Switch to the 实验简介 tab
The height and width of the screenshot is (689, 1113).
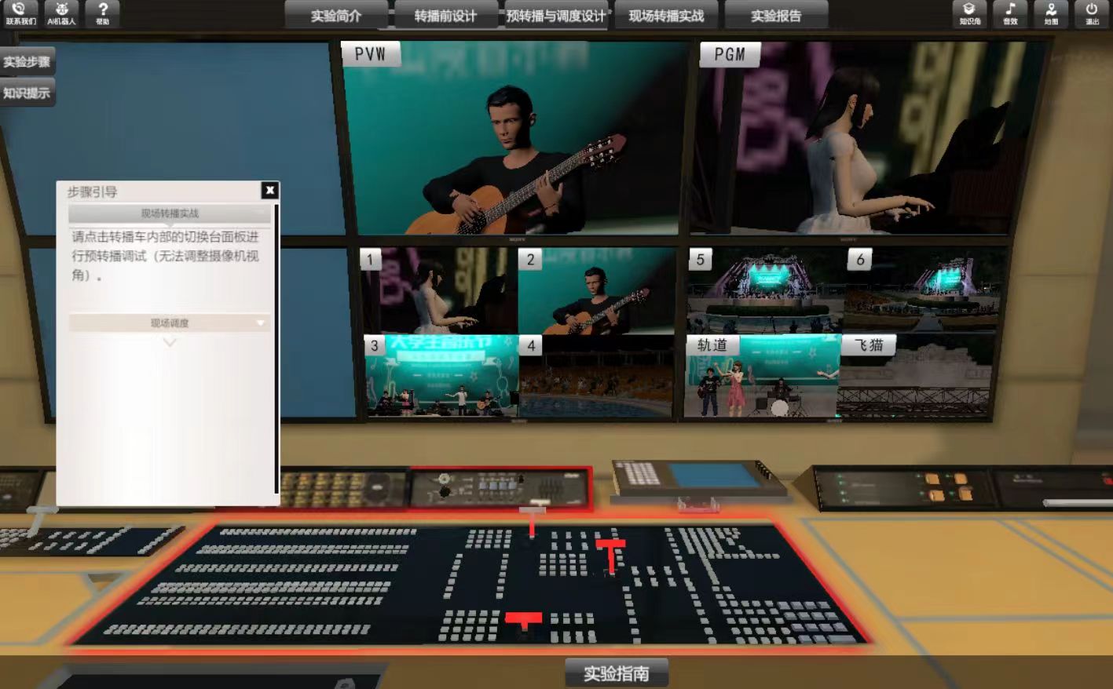(x=336, y=16)
